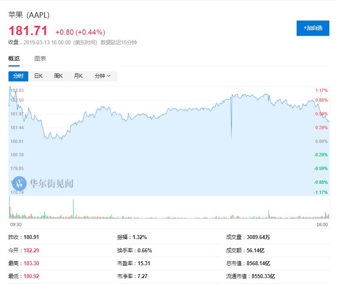The height and width of the screenshot is (285, 337).
Task: Select the 分时 chart view
Action: point(18,76)
